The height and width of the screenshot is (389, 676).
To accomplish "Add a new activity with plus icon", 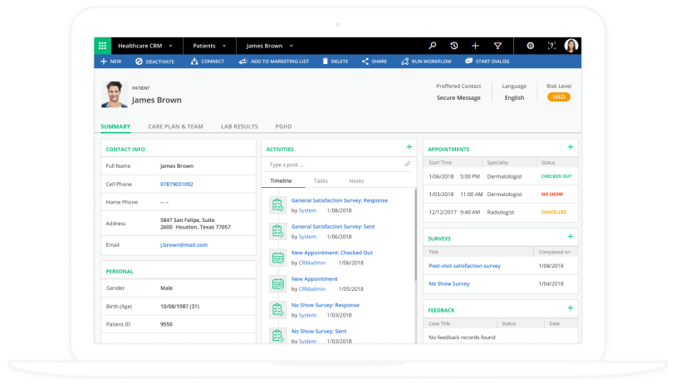I will (x=409, y=147).
